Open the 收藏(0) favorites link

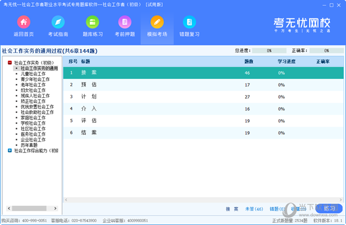[298, 209]
